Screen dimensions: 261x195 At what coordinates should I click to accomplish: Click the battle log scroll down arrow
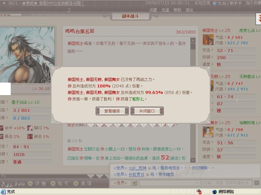pyautogui.click(x=193, y=160)
